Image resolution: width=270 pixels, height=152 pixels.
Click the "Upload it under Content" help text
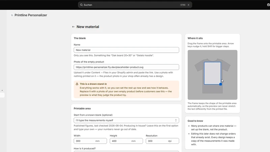(x=123, y=74)
